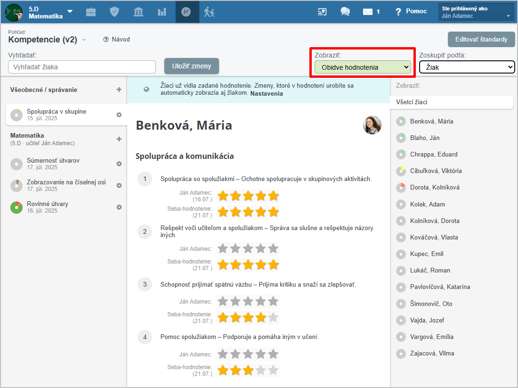Open the Zobraziť Obidve hodnotenia dropdown

pyautogui.click(x=363, y=67)
